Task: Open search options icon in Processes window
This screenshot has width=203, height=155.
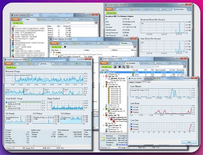Action: [185, 66]
